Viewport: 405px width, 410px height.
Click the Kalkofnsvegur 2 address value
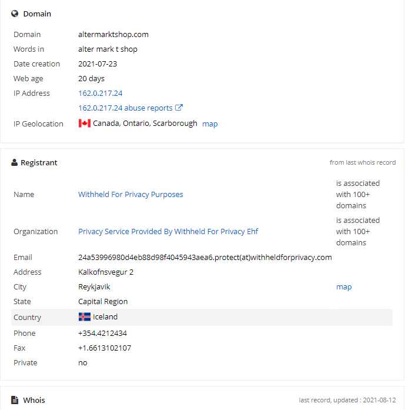106,272
